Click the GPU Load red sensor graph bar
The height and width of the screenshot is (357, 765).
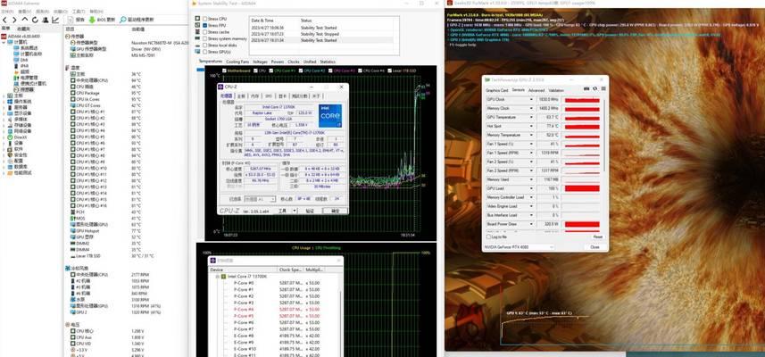pos(582,188)
